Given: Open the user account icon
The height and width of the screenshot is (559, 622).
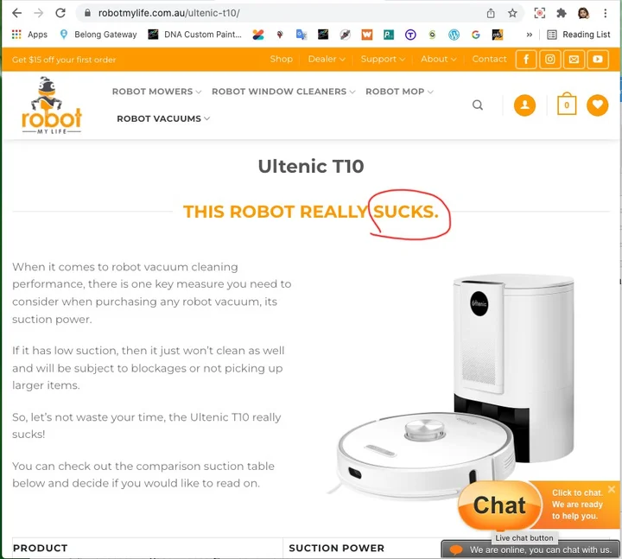Looking at the screenshot, I should tap(524, 105).
